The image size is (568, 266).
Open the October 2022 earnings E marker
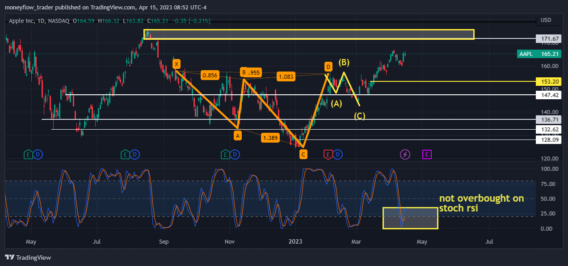click(226, 155)
